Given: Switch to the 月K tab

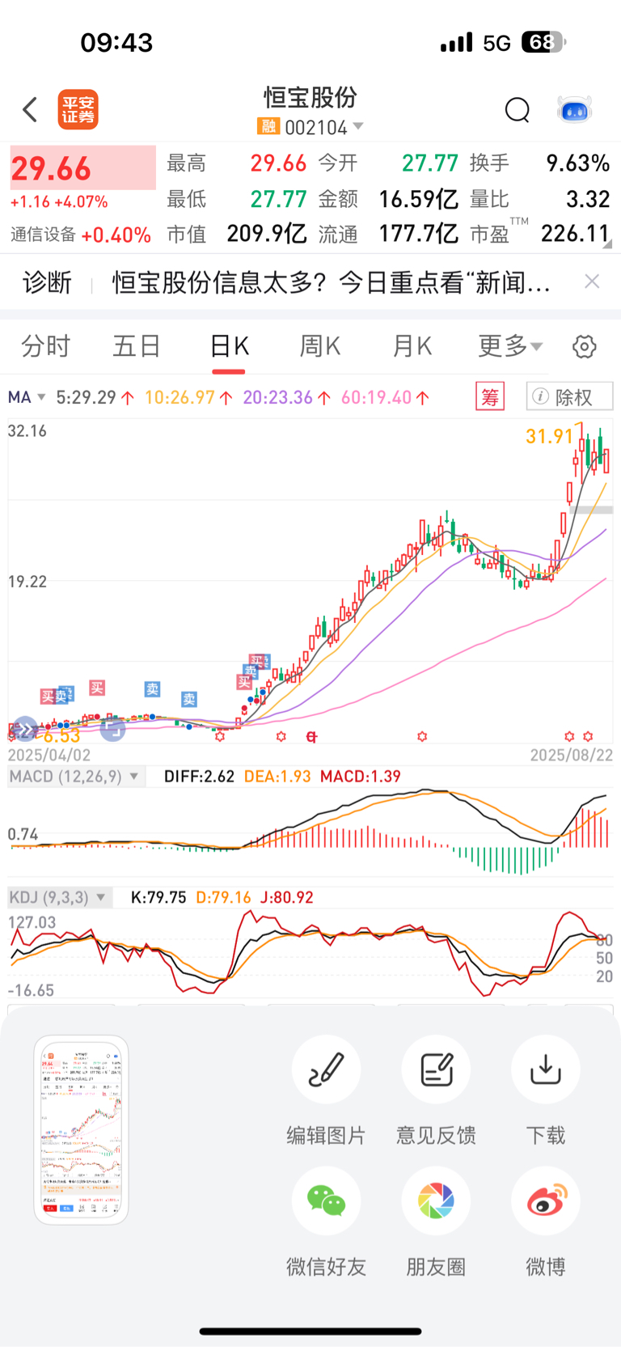Looking at the screenshot, I should pyautogui.click(x=412, y=346).
